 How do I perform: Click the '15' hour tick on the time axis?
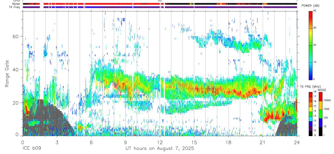click(194, 142)
